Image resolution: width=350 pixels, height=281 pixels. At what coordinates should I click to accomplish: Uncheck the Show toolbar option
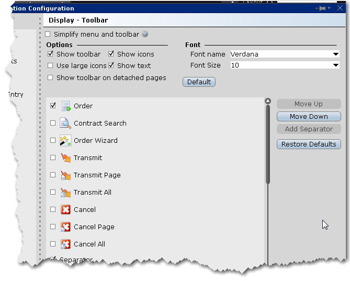pos(51,54)
